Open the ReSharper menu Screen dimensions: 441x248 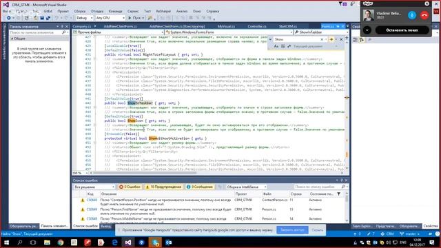[x=163, y=11]
